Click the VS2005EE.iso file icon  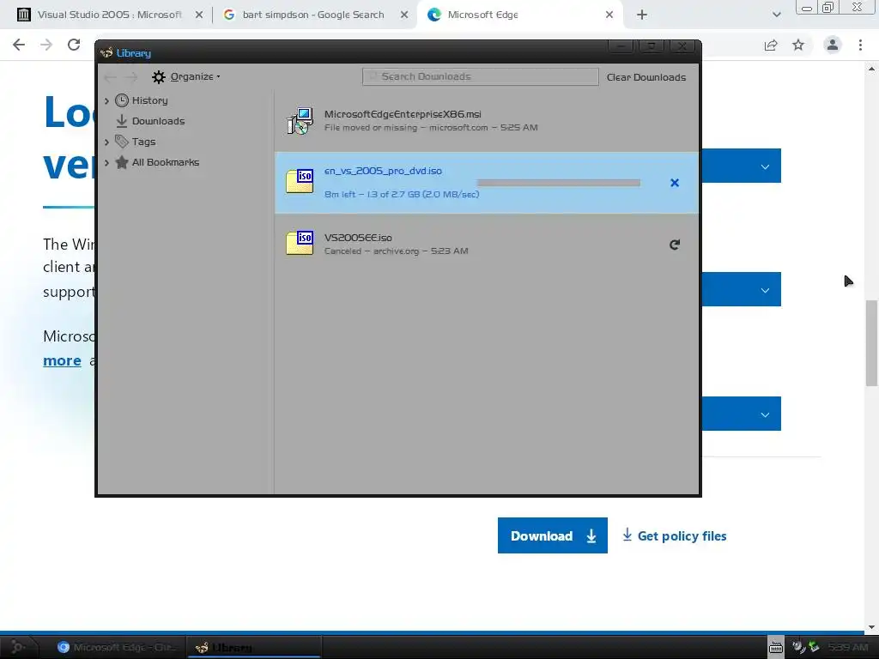click(300, 243)
